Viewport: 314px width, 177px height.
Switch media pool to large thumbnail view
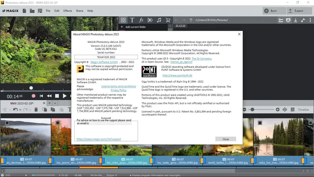(288, 20)
